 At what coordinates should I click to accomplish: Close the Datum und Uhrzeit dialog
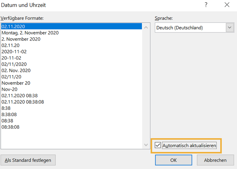pyautogui.click(x=227, y=5)
